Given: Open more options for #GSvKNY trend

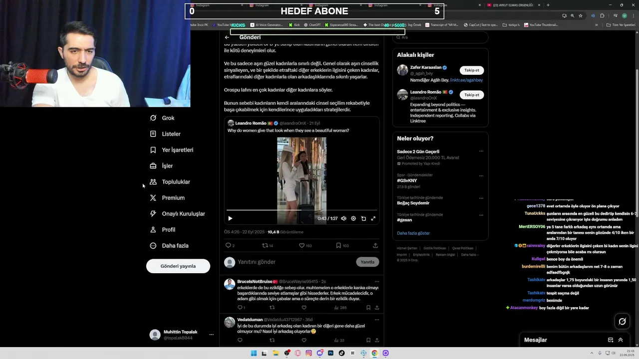Looking at the screenshot, I should (x=481, y=176).
